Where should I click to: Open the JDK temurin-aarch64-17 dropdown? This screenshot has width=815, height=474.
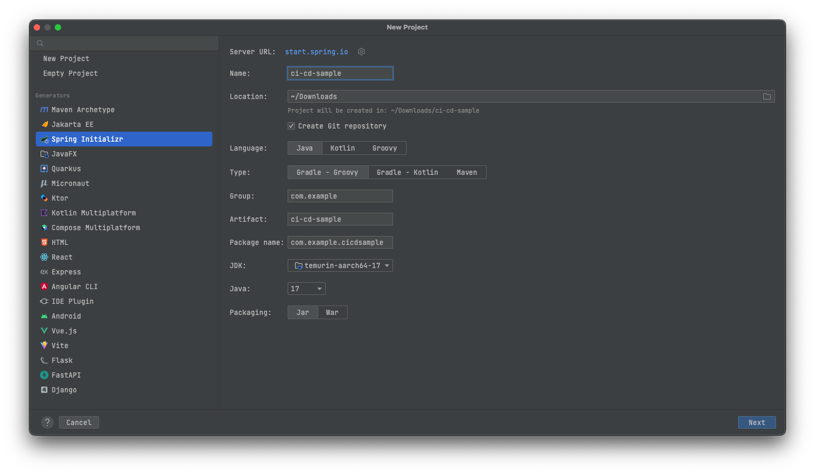(x=340, y=265)
